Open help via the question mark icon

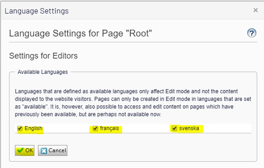click(252, 33)
